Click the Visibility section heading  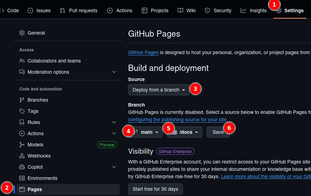point(141,151)
